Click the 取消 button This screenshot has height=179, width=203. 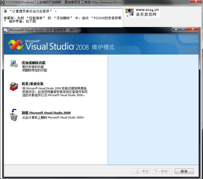tap(184, 171)
